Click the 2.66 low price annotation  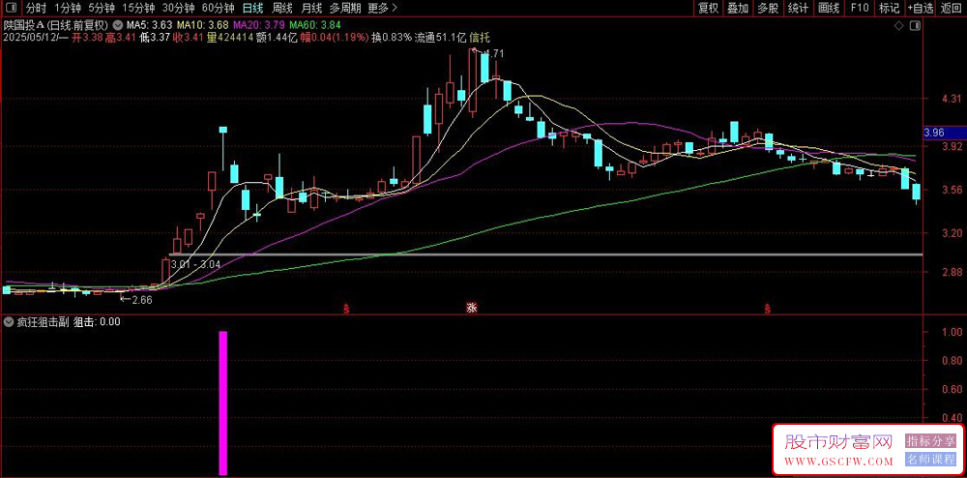(x=142, y=300)
